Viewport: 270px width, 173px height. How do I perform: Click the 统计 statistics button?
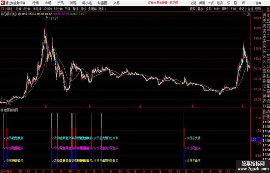217,9
